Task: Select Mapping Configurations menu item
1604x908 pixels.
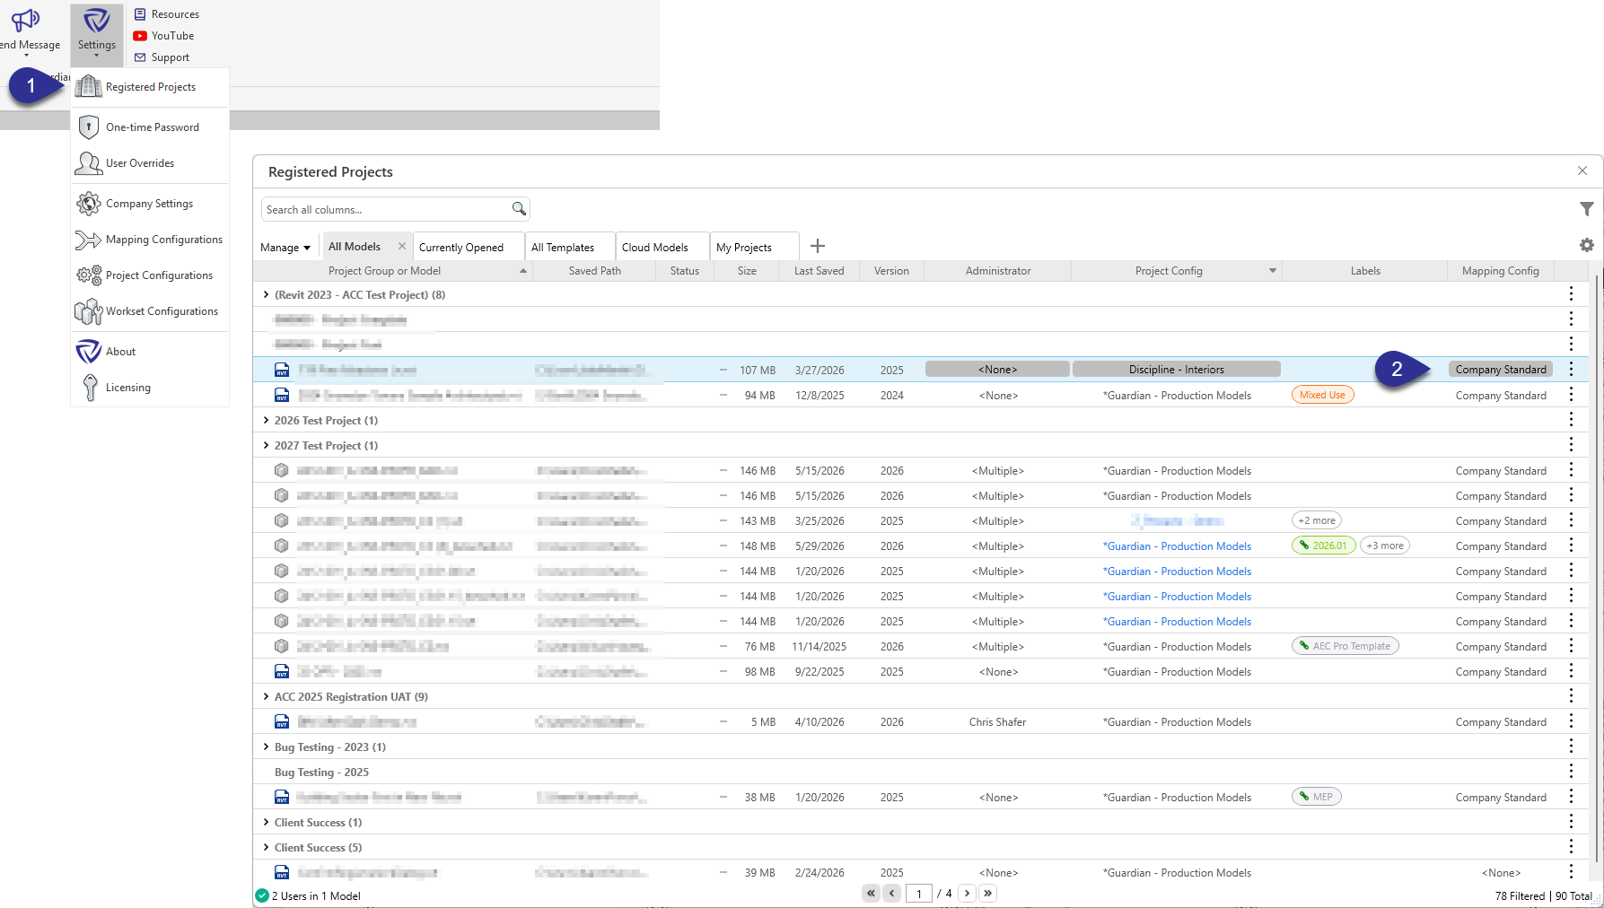Action: click(x=150, y=240)
